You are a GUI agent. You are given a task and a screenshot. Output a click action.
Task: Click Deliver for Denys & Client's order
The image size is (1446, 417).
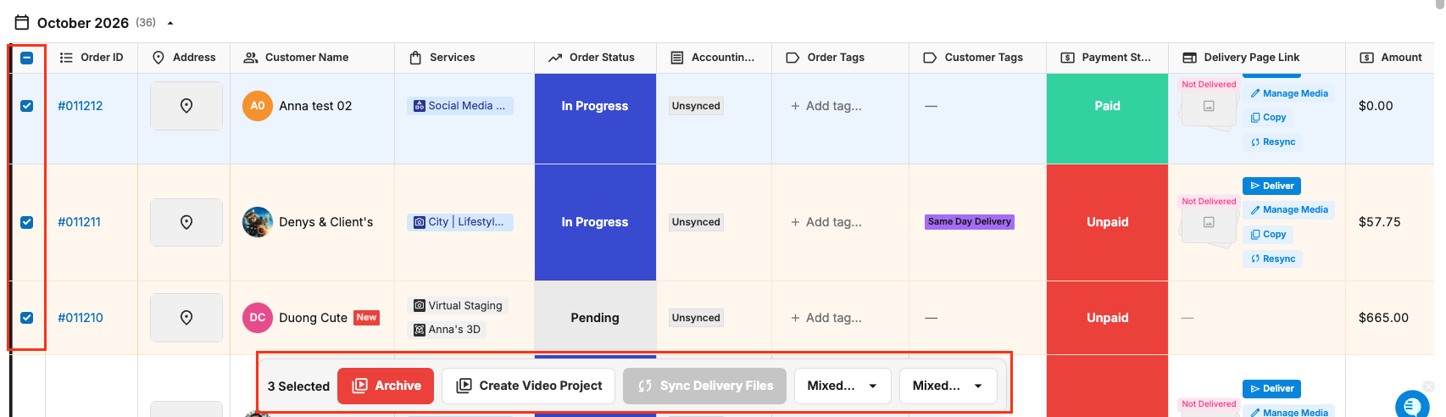coord(1272,186)
